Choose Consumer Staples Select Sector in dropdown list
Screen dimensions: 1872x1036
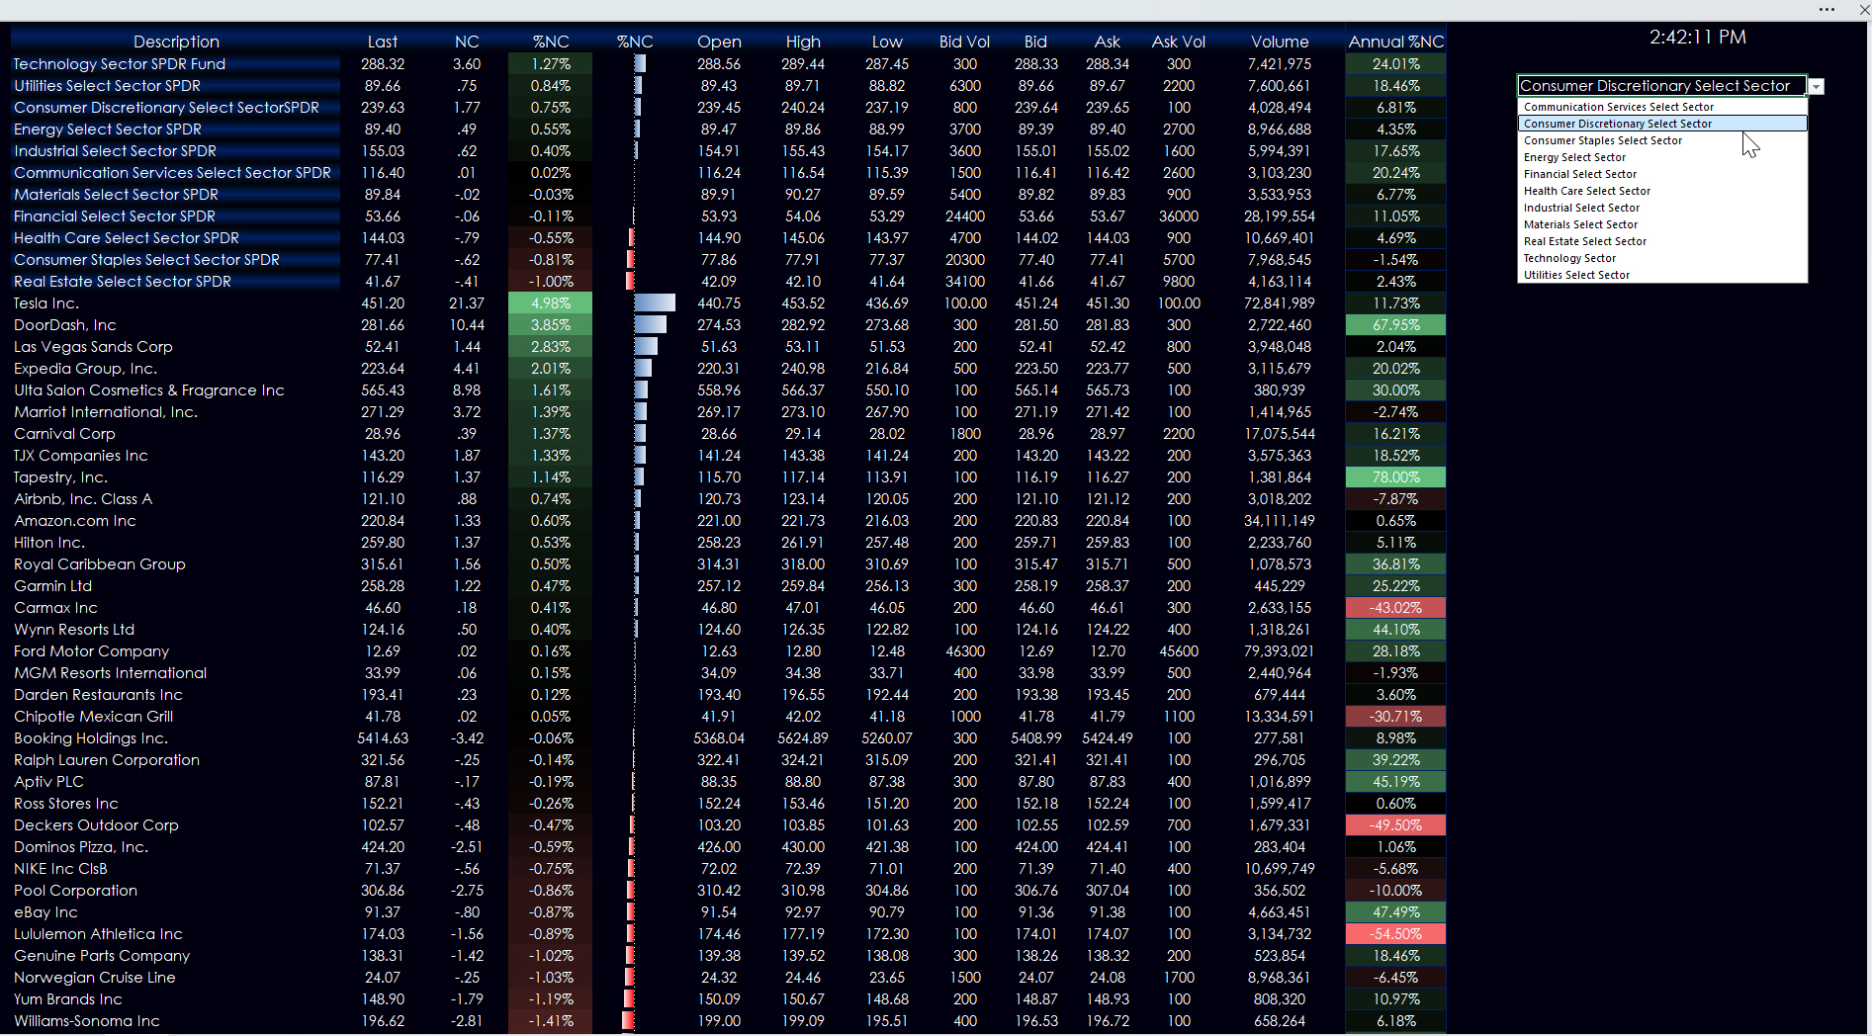1602,140
